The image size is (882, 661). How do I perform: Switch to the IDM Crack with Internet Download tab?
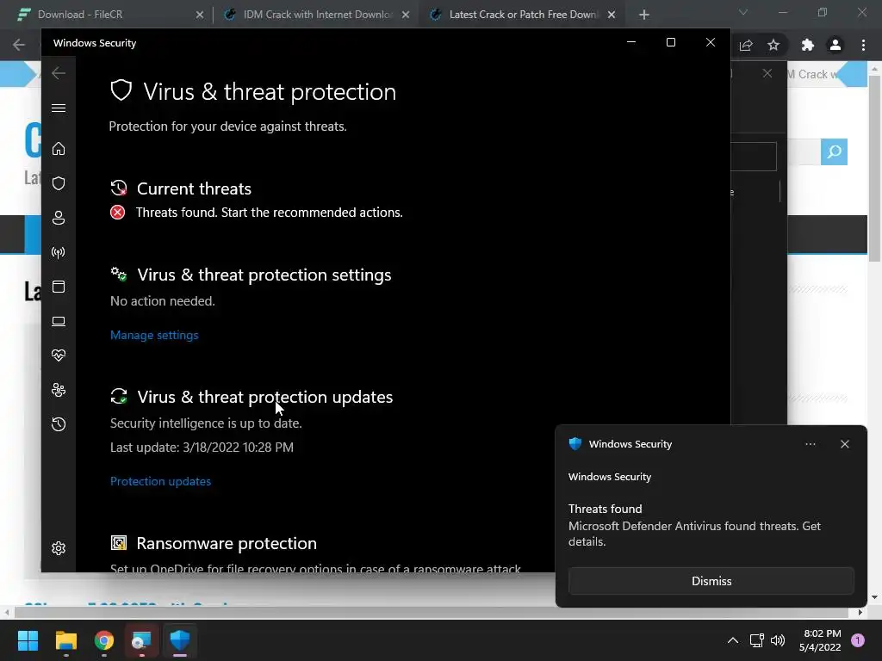[318, 14]
